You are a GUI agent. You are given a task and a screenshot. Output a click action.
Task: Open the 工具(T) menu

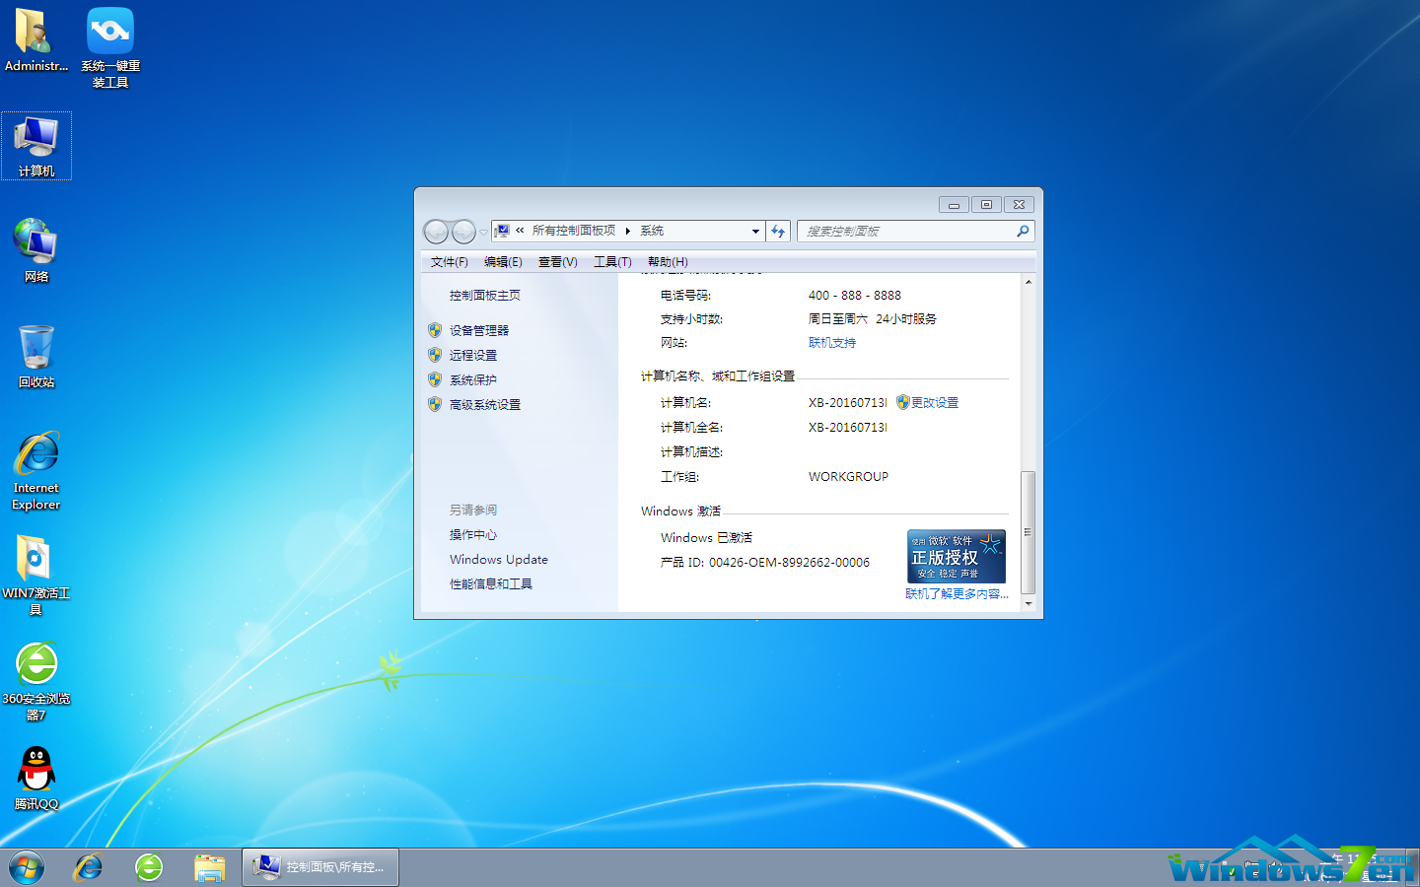click(x=611, y=261)
